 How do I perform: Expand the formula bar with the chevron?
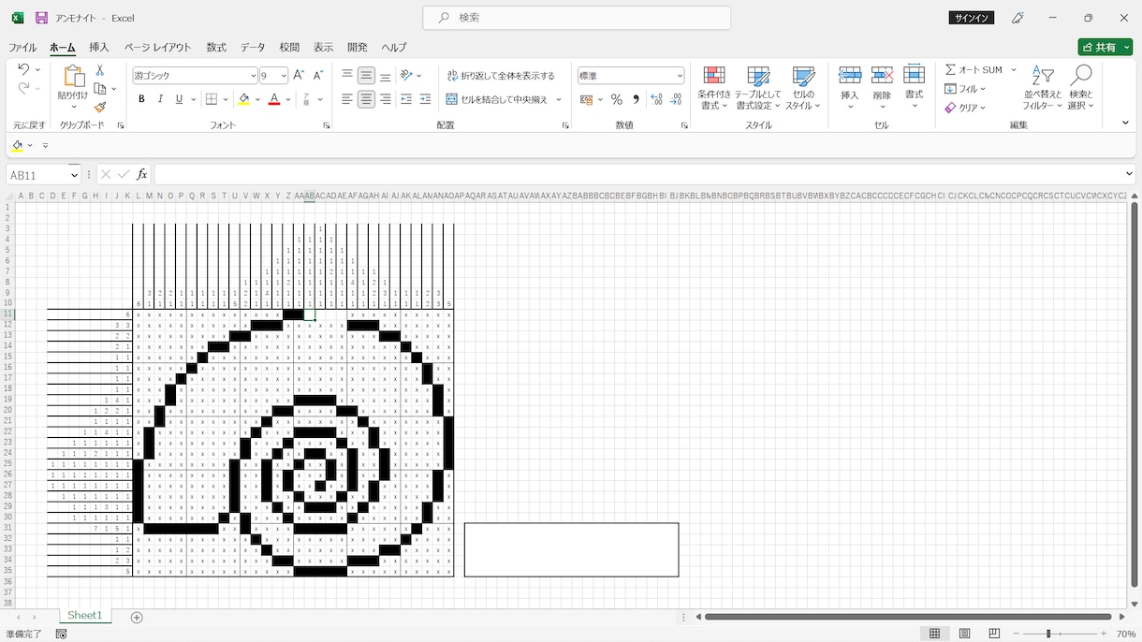pyautogui.click(x=1129, y=174)
